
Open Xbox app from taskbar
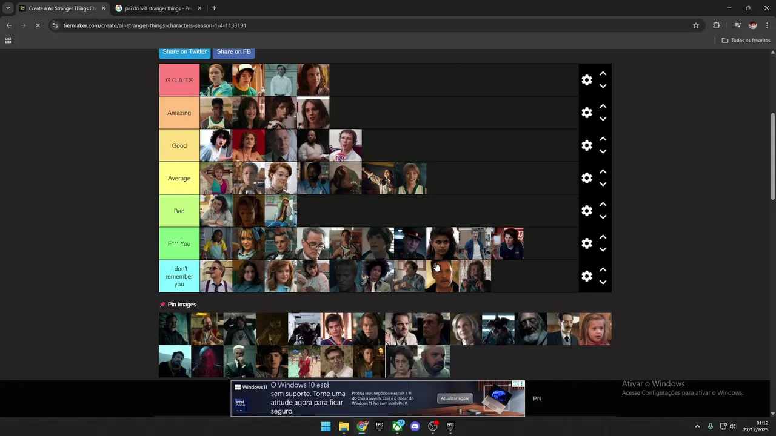point(398,426)
